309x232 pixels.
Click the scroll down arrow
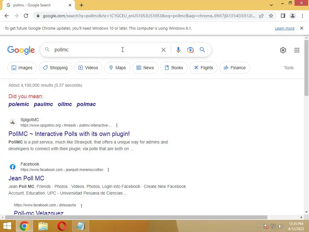[x=306, y=212]
